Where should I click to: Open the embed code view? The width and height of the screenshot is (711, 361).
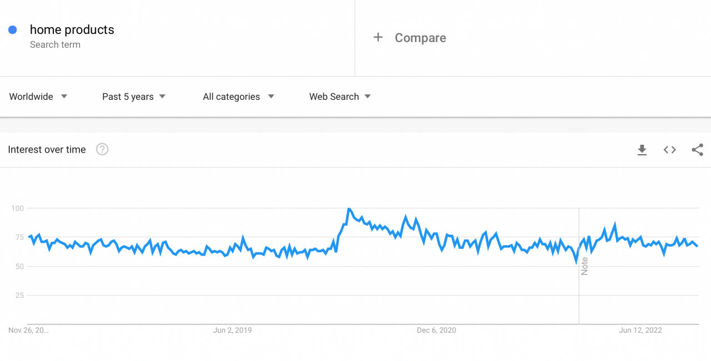[x=669, y=150]
